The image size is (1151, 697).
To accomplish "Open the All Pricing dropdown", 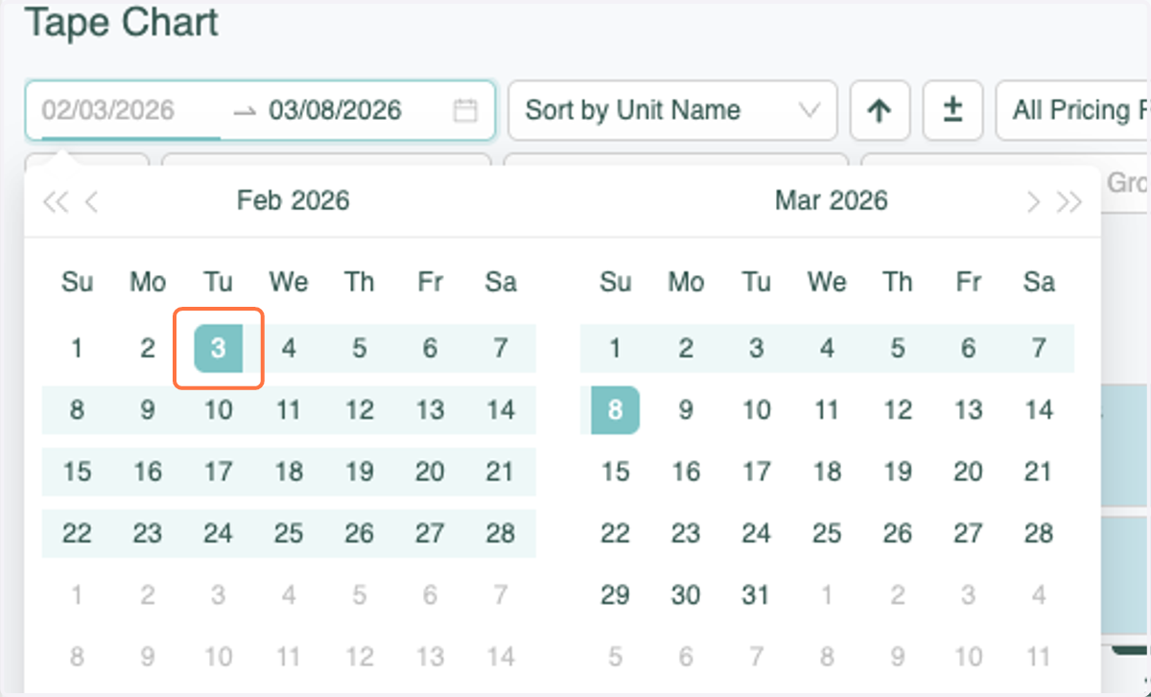I will [1073, 110].
